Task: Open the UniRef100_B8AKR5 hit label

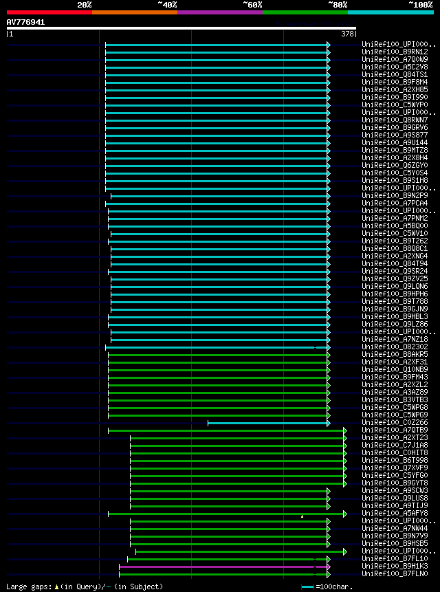Action: tap(395, 354)
